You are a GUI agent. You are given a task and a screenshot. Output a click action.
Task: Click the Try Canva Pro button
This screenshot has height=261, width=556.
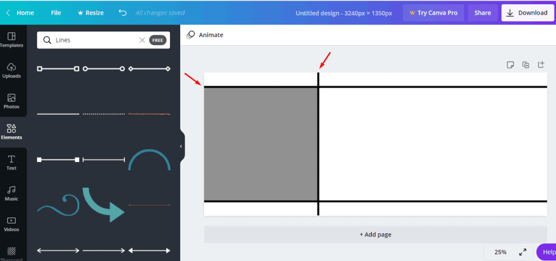[433, 13]
